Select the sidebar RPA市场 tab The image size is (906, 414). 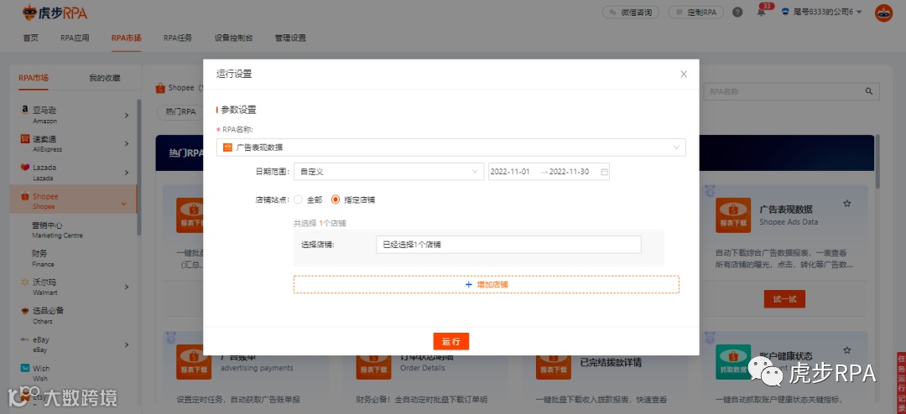34,78
